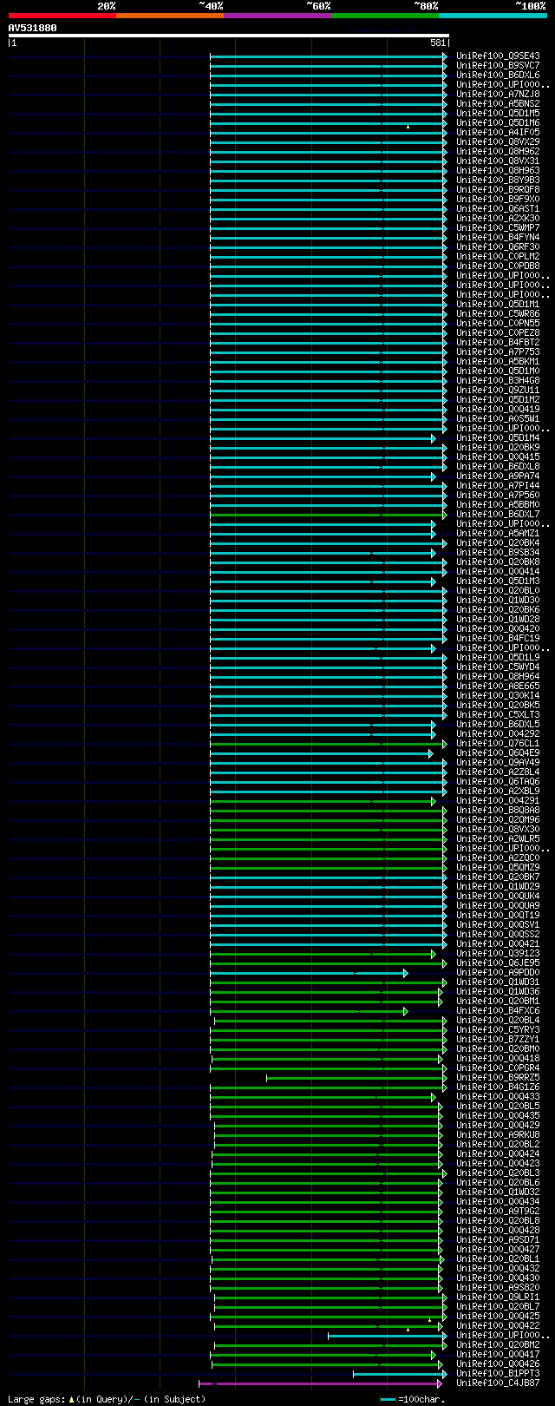
Task: Open hit UniRef100_Q8VX29
Action: click(x=498, y=142)
